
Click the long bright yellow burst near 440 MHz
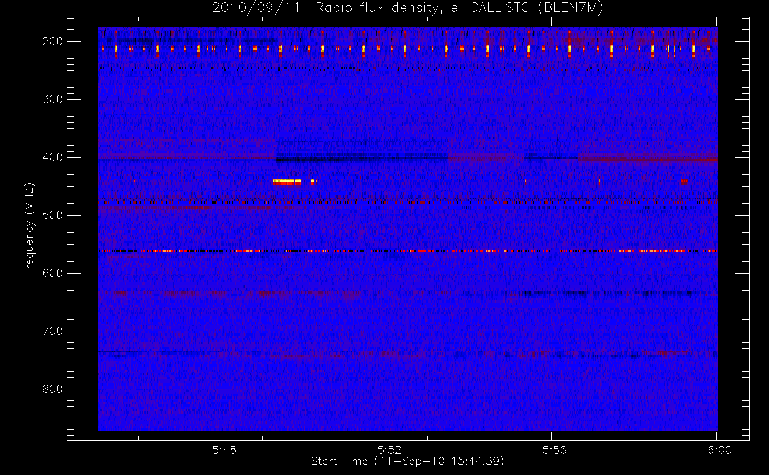point(287,181)
